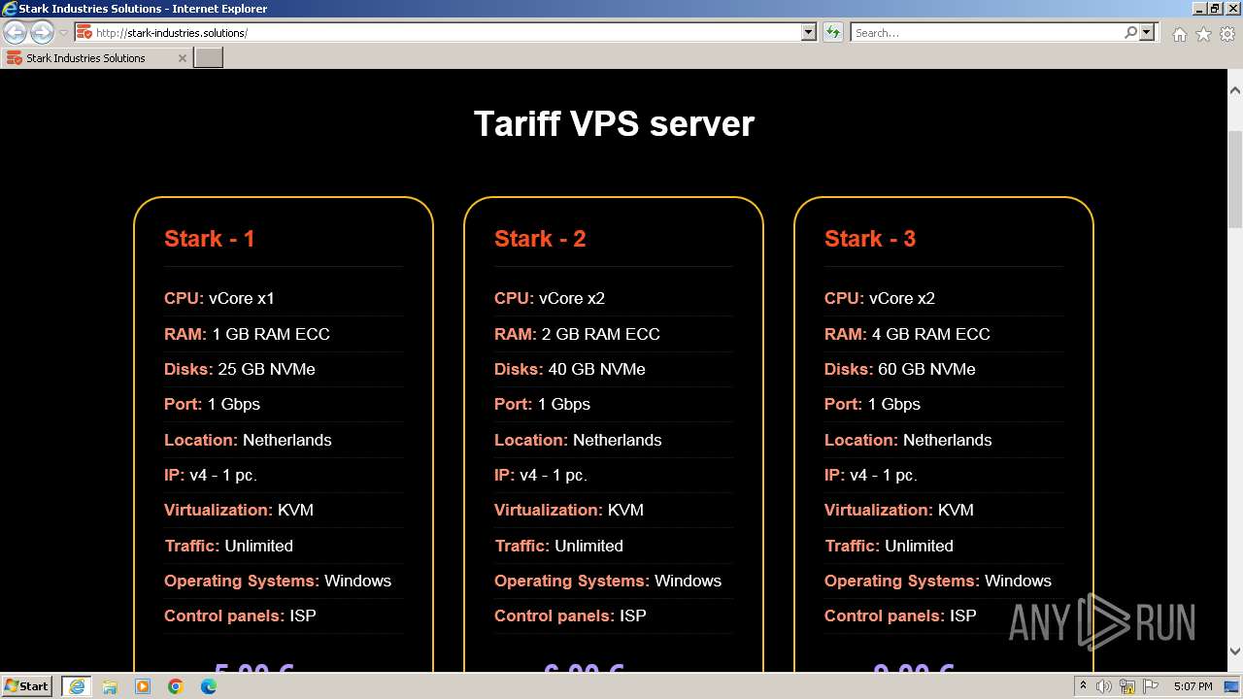This screenshot has height=699, width=1243.
Task: Click the Tariff VPS server heading
Action: 614,124
